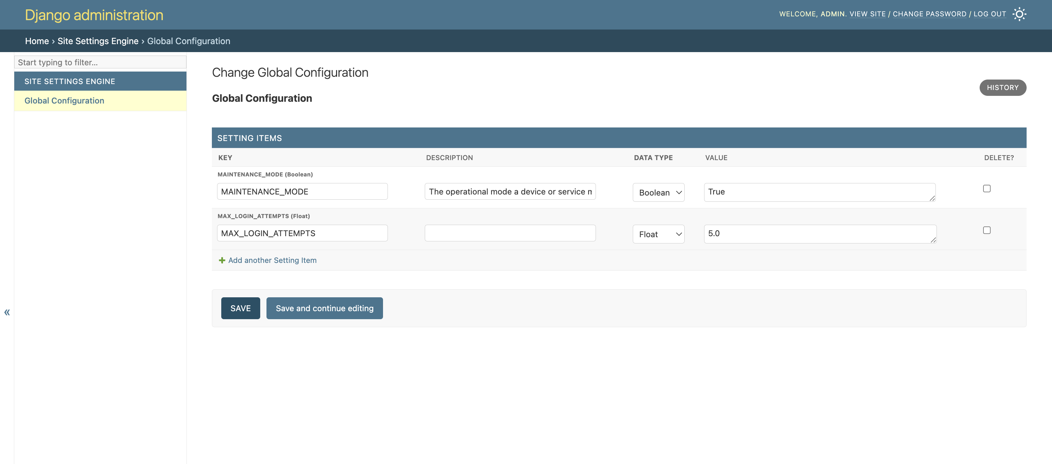Click the SAVE button
Viewport: 1052px width, 464px height.
240,308
